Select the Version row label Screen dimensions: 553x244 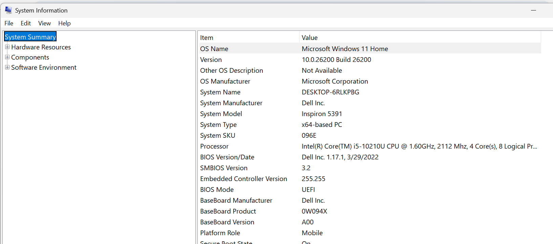(211, 60)
